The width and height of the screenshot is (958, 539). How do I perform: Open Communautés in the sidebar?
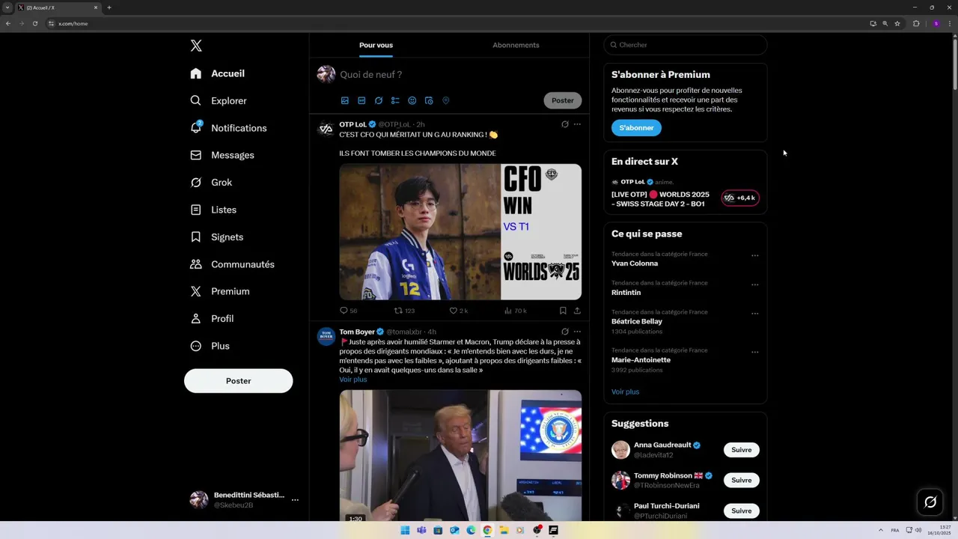pos(232,264)
